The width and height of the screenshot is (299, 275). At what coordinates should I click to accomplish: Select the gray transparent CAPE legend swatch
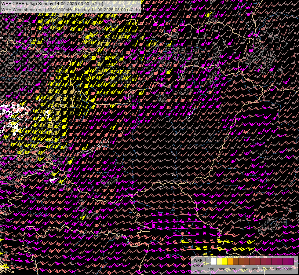coord(208,262)
